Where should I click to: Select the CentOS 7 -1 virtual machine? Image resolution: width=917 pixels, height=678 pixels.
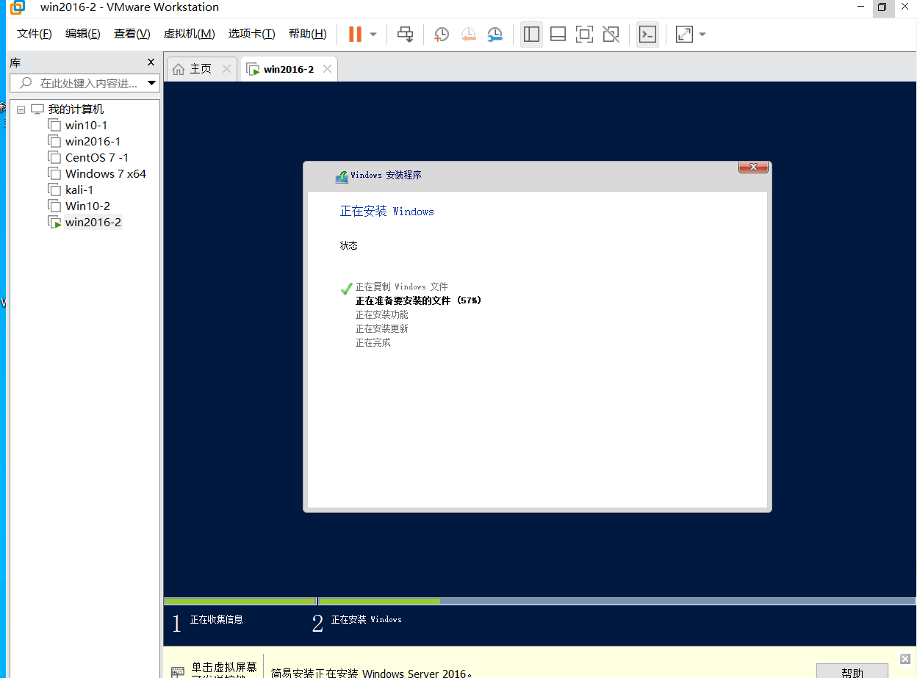(x=97, y=158)
